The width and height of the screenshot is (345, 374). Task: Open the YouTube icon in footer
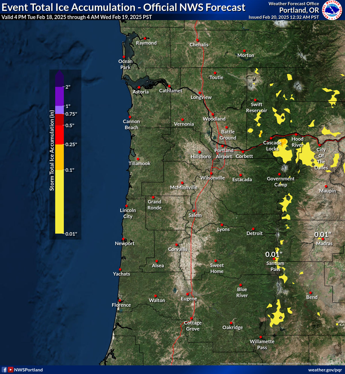pyautogui.click(x=11, y=370)
